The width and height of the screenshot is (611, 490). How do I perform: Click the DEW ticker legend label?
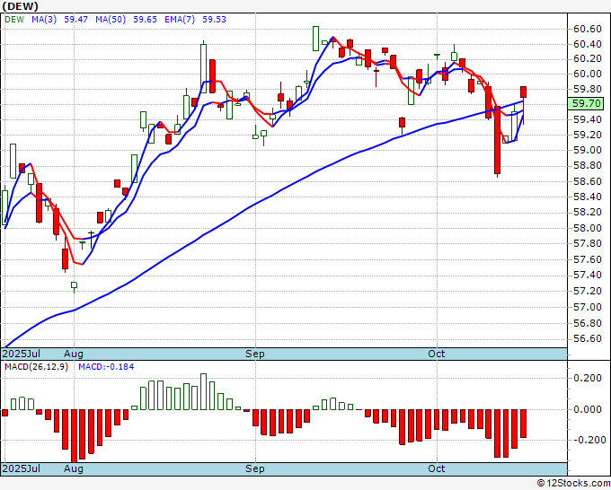click(x=14, y=20)
